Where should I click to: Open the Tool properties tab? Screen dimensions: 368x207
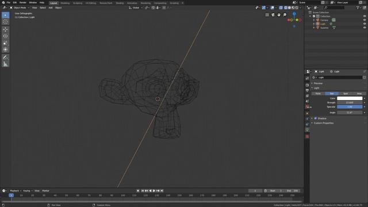[x=307, y=78]
